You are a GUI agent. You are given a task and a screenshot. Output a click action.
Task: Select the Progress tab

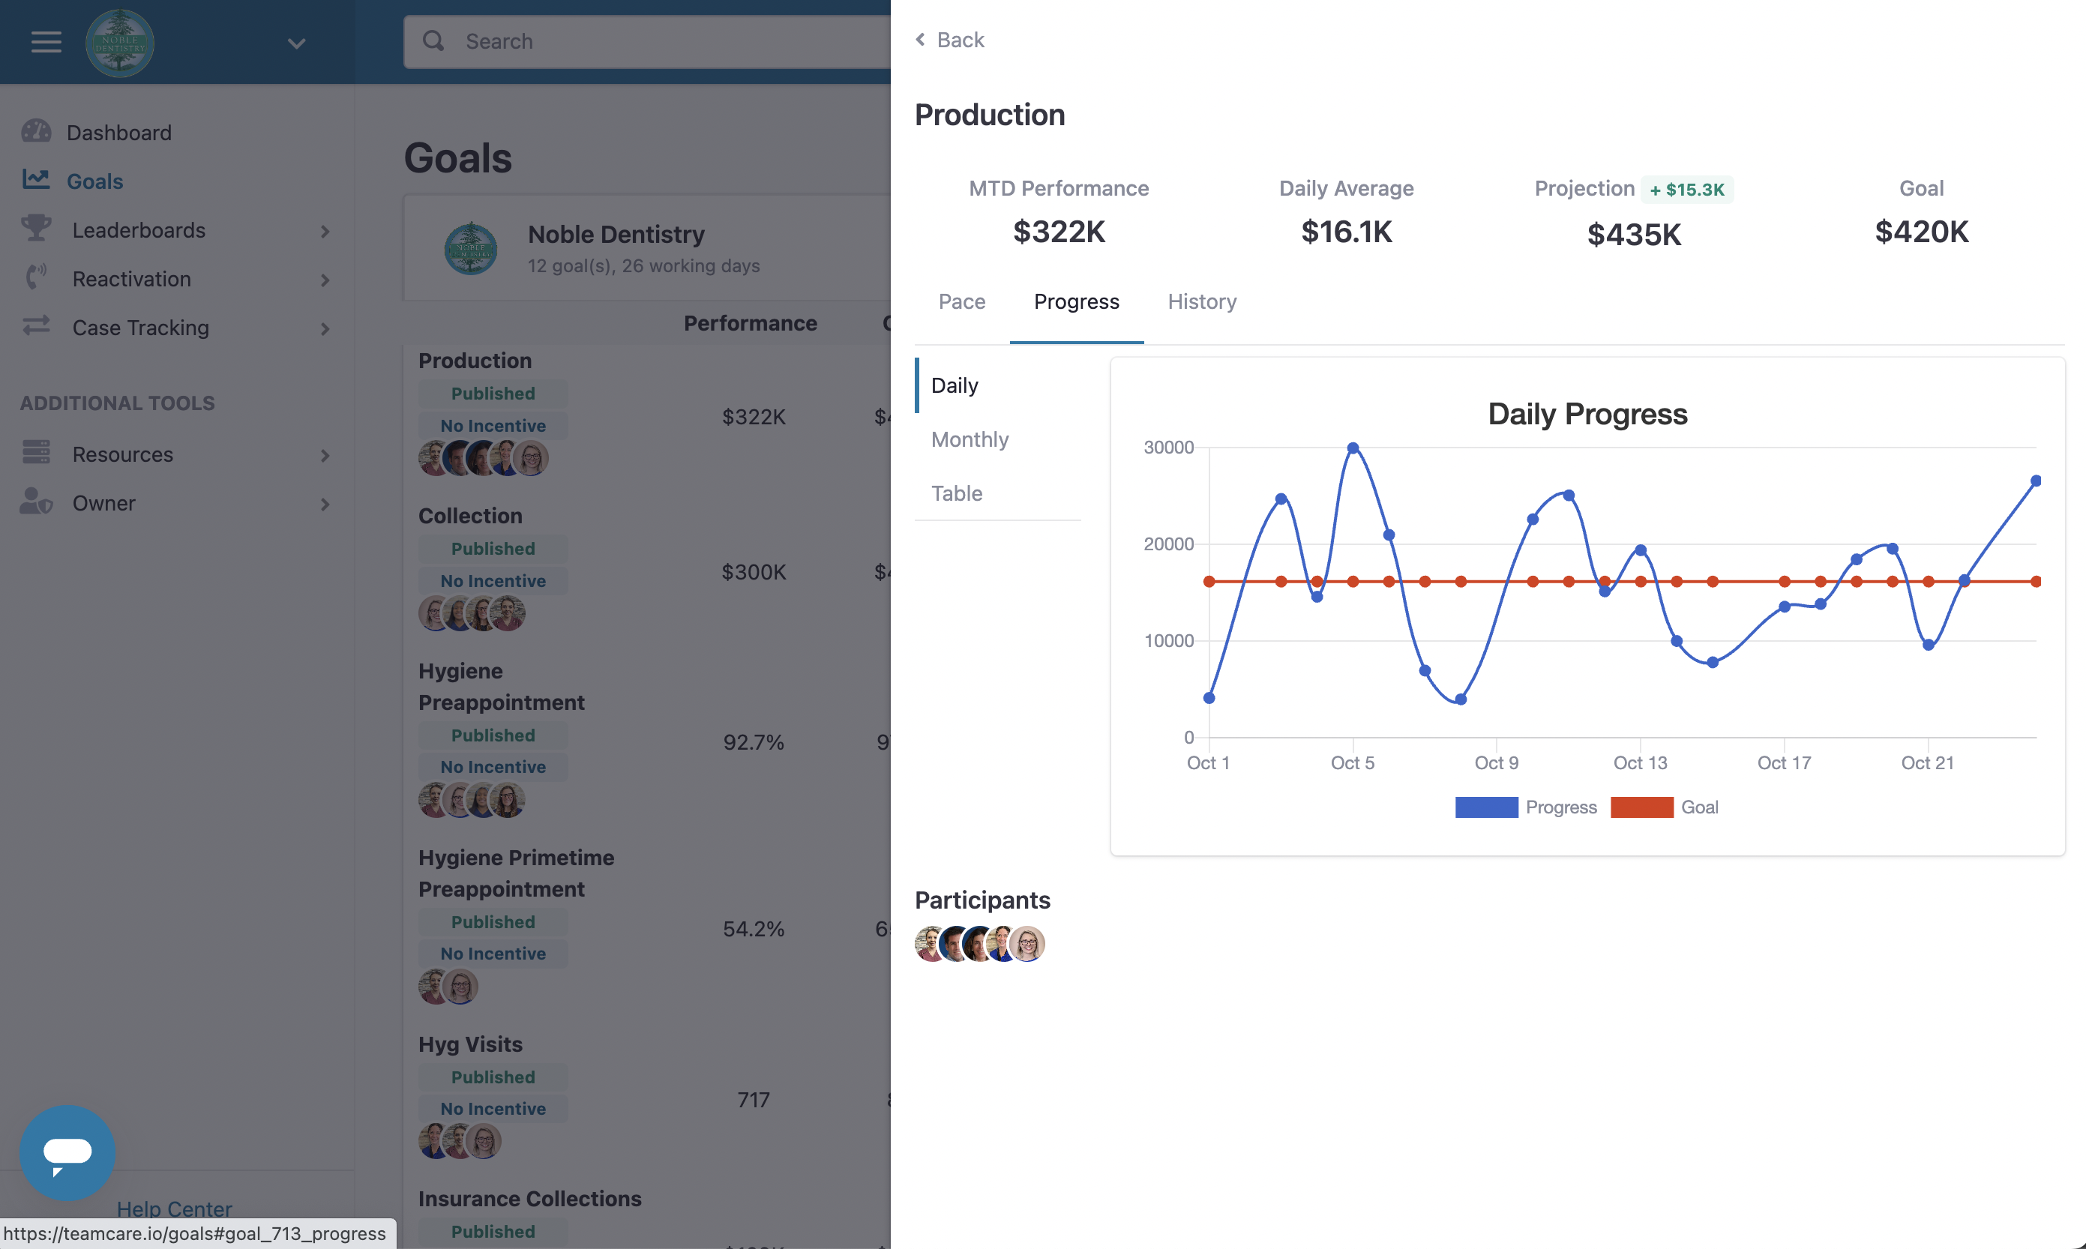coord(1077,301)
